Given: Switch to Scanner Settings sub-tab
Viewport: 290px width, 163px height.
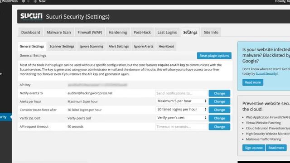Looking at the screenshot, I should [x=62, y=46].
